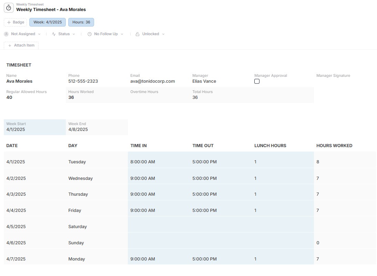Click Saturday's empty Time In cell

pyautogui.click(x=159, y=224)
